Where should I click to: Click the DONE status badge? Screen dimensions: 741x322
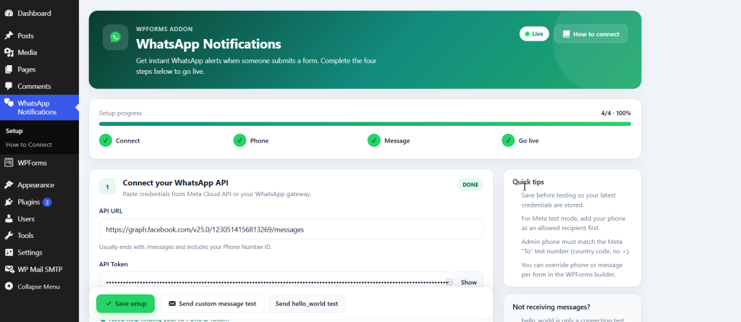pos(470,185)
